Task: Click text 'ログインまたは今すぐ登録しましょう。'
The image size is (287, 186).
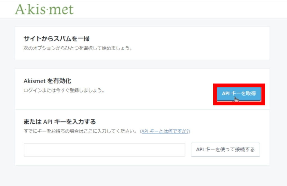Action: coord(64,90)
